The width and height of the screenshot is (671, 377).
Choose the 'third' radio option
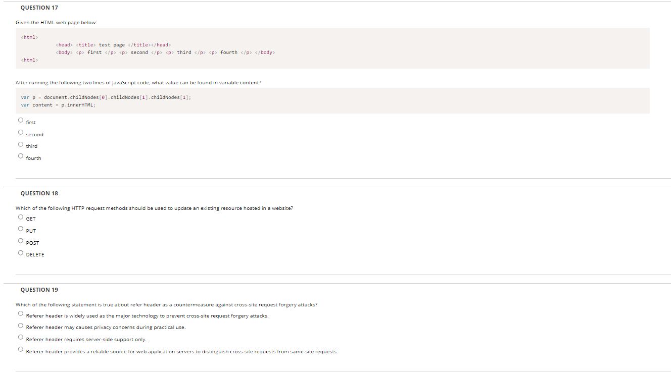click(x=21, y=144)
